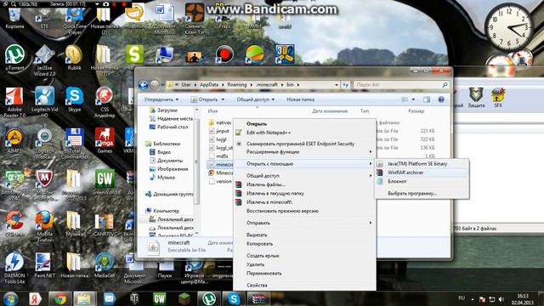Toggle the Explorer preview pane button
Image resolution: width=544 pixels, height=306 pixels.
[x=427, y=99]
